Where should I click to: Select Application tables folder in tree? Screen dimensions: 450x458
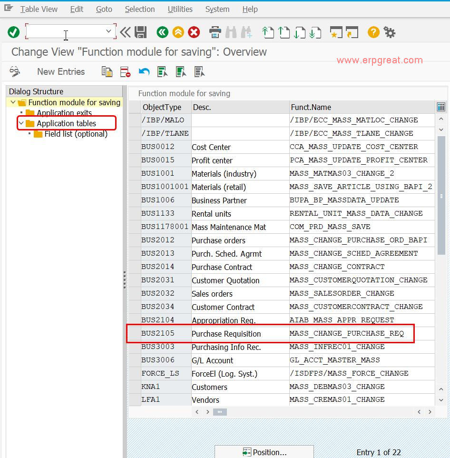pyautogui.click(x=66, y=123)
